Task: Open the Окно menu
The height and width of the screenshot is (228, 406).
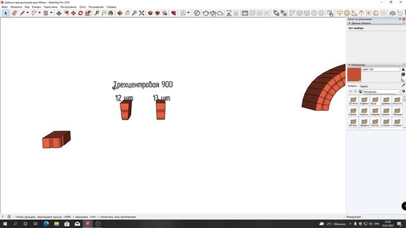Action: point(82,7)
